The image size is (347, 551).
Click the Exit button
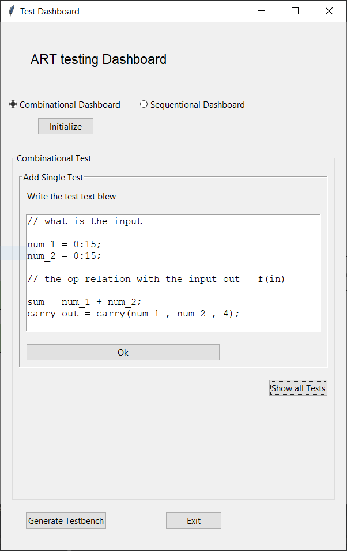click(193, 520)
